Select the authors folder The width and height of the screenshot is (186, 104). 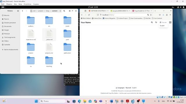31,20
